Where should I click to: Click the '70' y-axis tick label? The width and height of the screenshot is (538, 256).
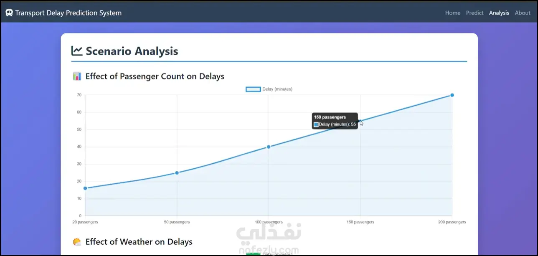[x=79, y=95]
